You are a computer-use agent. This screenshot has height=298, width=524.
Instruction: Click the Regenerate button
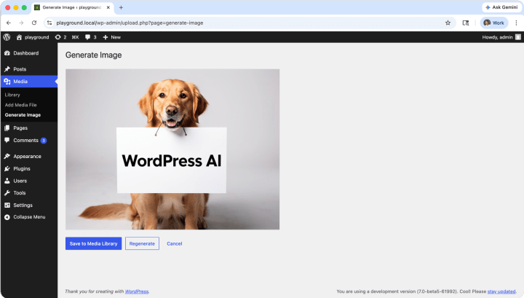click(142, 243)
